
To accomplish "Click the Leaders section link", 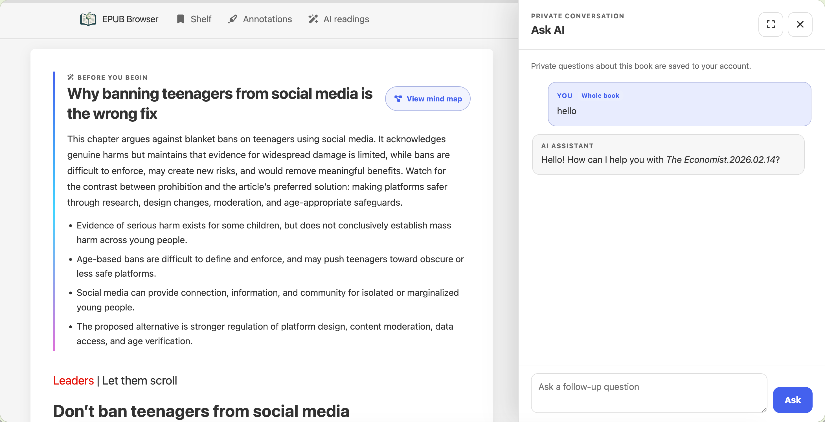I will (73, 380).
